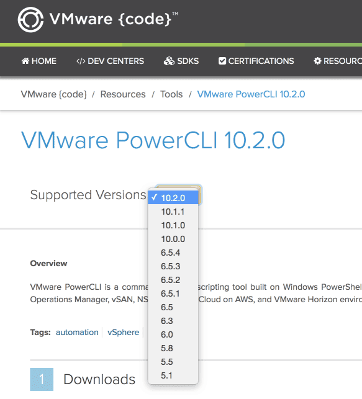Pick version 6.3 from list
This screenshot has width=362, height=399.
click(x=173, y=321)
